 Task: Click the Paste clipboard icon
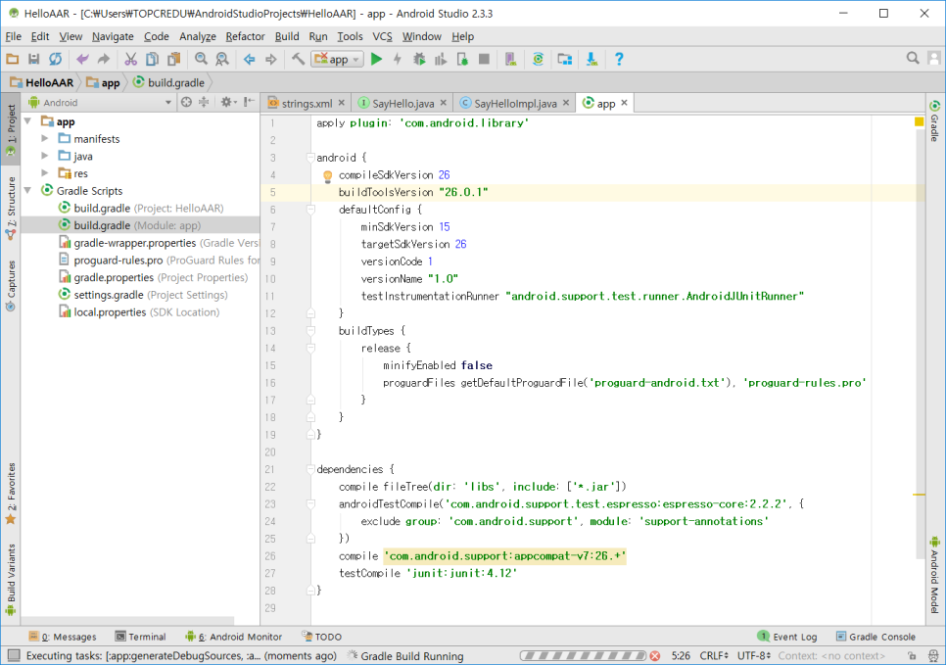click(x=173, y=59)
